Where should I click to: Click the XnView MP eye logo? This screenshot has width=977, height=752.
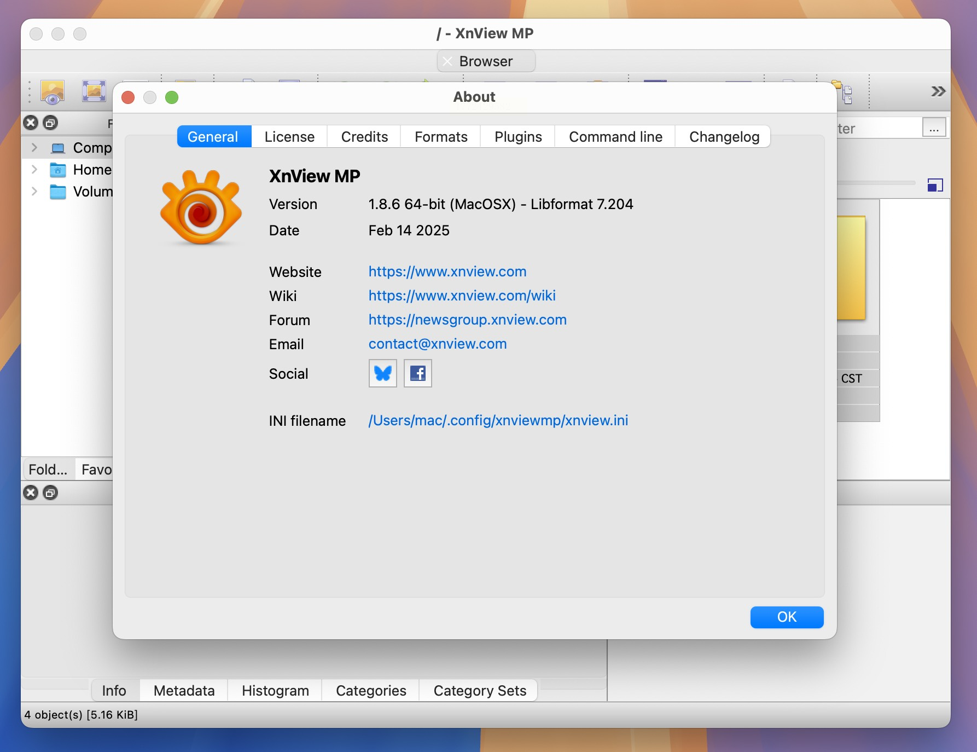201,207
